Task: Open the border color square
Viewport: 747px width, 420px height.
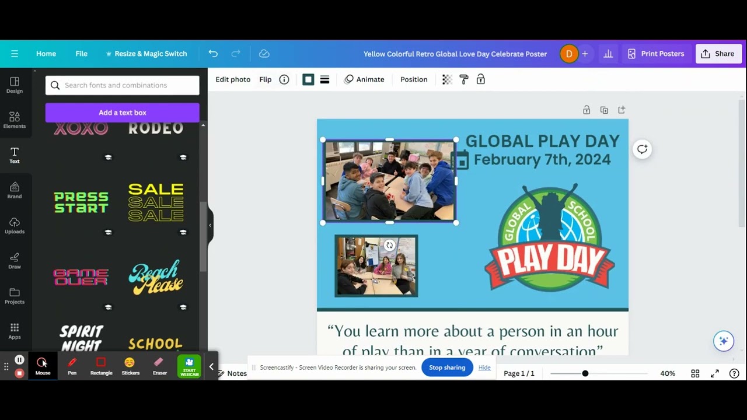Action: (308, 79)
